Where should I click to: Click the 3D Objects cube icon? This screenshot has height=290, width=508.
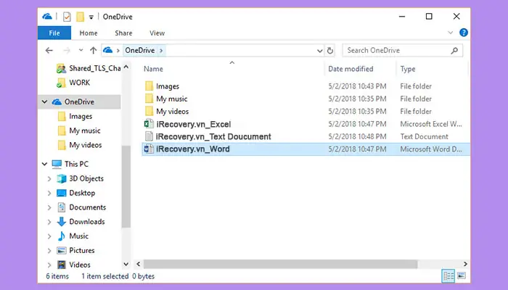point(61,178)
